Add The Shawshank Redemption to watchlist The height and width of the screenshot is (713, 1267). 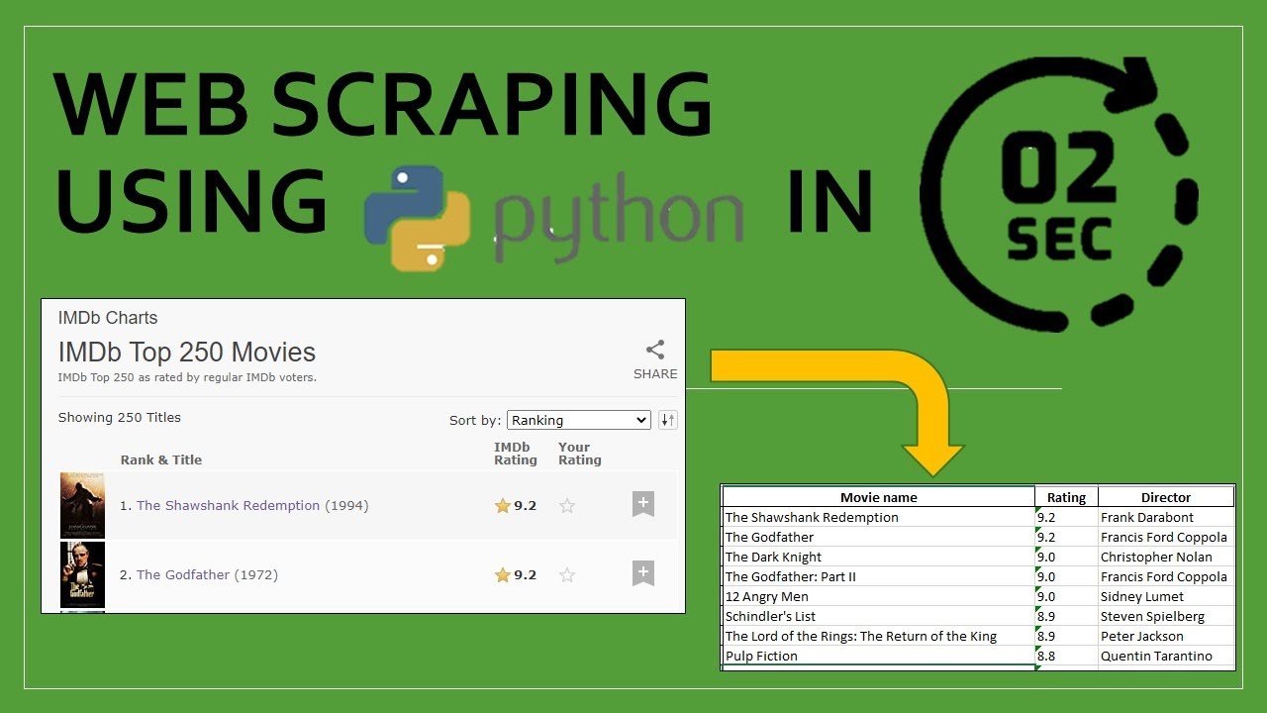643,504
